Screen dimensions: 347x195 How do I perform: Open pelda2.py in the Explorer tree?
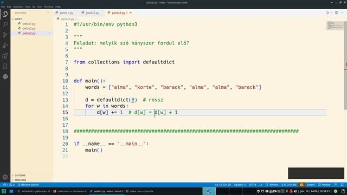(29, 29)
